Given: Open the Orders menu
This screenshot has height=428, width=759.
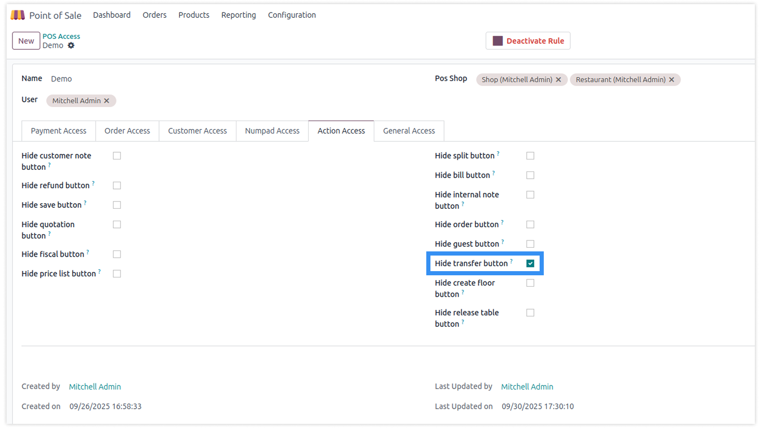Looking at the screenshot, I should click(x=154, y=15).
